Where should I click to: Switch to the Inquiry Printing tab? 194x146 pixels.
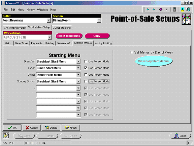103,43
